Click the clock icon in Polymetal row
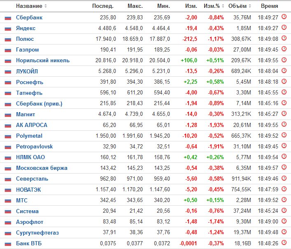The height and width of the screenshot is (249, 291). point(284,135)
